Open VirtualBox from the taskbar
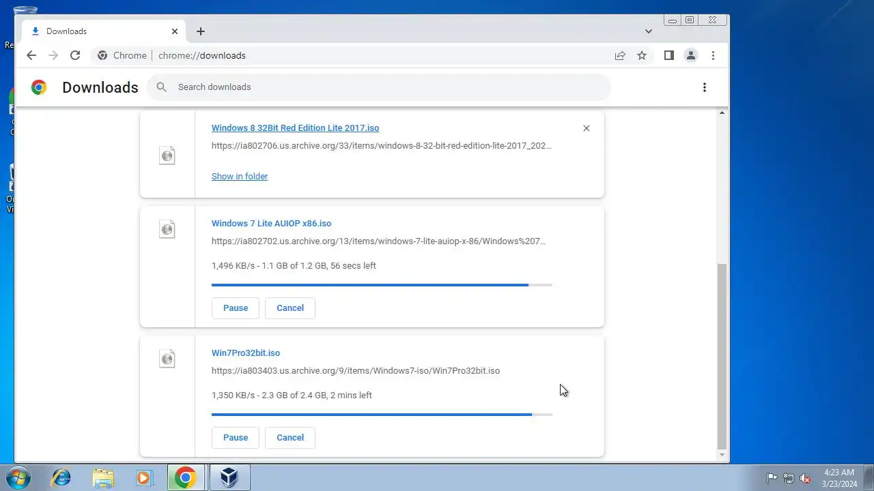The image size is (874, 491). point(229,477)
